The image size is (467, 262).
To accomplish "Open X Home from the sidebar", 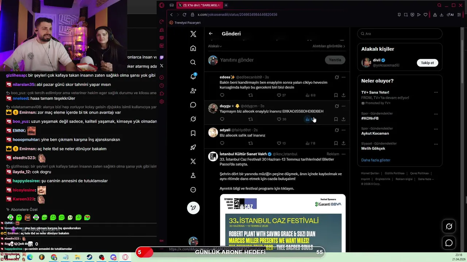I will pos(193,48).
